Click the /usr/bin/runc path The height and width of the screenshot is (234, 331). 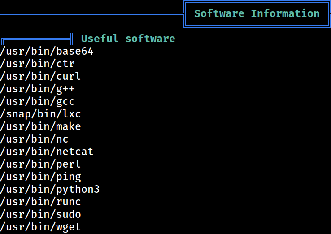click(x=40, y=202)
